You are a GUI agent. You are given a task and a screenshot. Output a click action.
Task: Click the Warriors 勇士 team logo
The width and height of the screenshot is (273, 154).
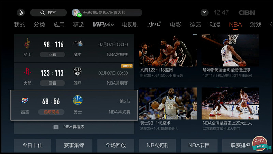[x=77, y=100]
